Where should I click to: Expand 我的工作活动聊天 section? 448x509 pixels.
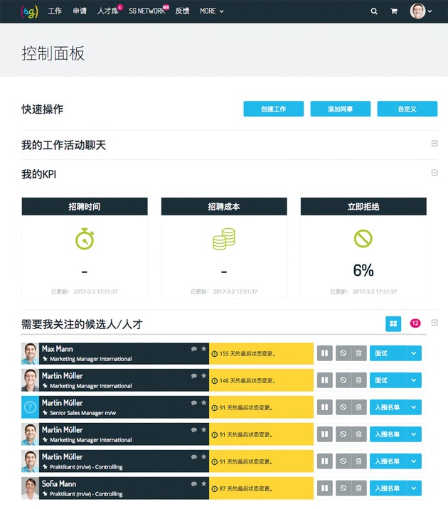pos(434,144)
